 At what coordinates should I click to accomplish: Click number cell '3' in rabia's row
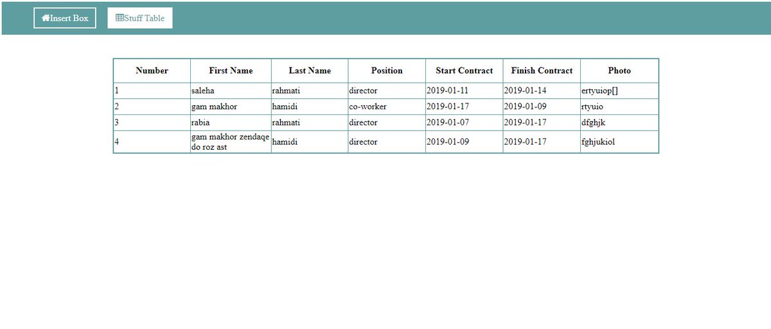click(152, 122)
